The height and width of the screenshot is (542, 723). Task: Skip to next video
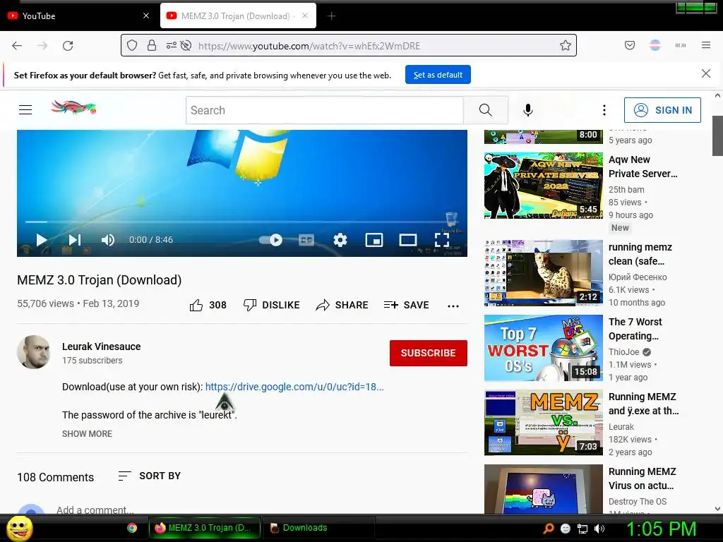coord(74,240)
